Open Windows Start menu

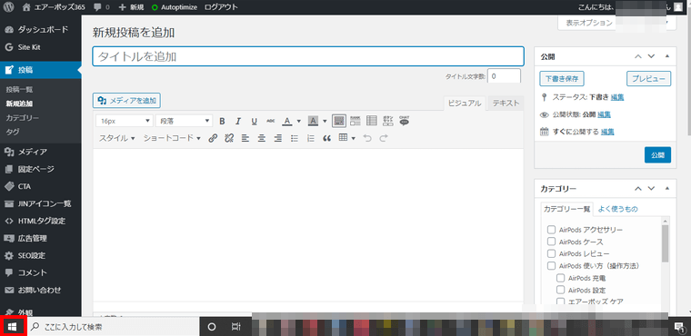[x=13, y=326]
